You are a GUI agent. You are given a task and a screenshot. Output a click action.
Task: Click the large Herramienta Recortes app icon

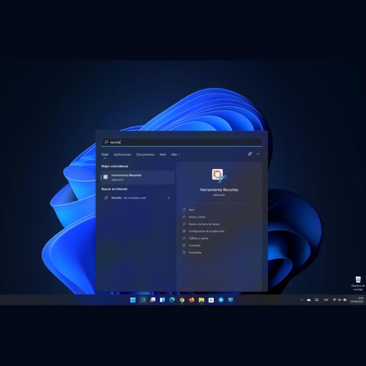219,176
